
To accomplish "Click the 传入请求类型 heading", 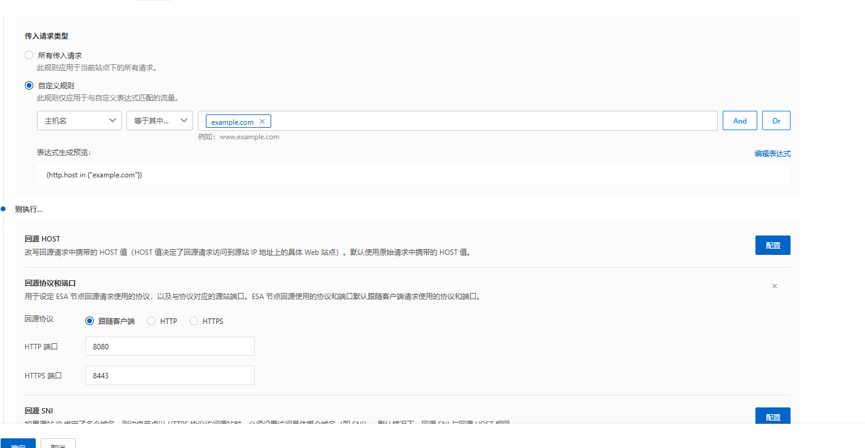I will tap(47, 36).
